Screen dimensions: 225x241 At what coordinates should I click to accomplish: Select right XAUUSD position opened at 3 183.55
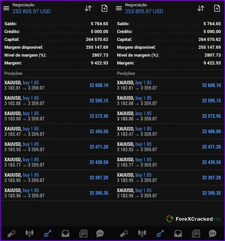(x=169, y=147)
